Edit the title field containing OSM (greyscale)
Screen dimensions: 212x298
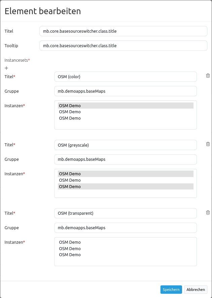tap(125, 145)
